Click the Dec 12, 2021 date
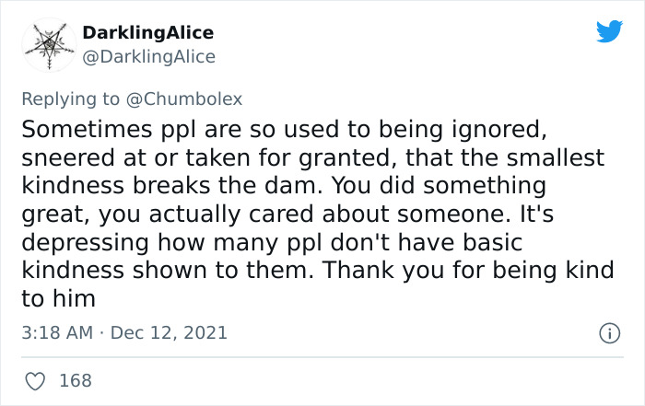 (169, 332)
